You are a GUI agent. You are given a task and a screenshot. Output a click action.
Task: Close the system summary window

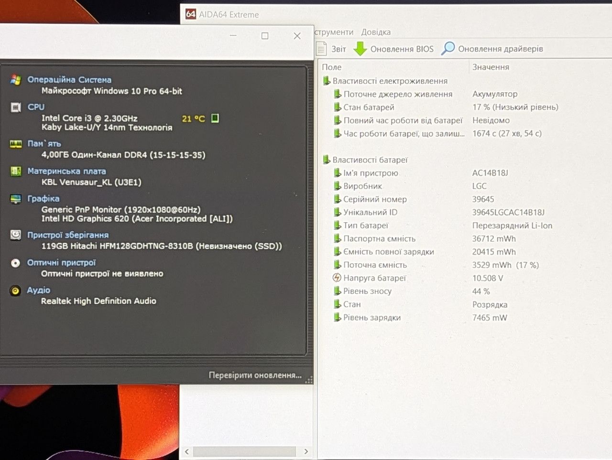point(297,36)
